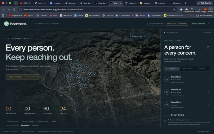Reload the page with the refresh icon
Image resolution: width=214 pixels, height=134 pixels.
[14, 9]
